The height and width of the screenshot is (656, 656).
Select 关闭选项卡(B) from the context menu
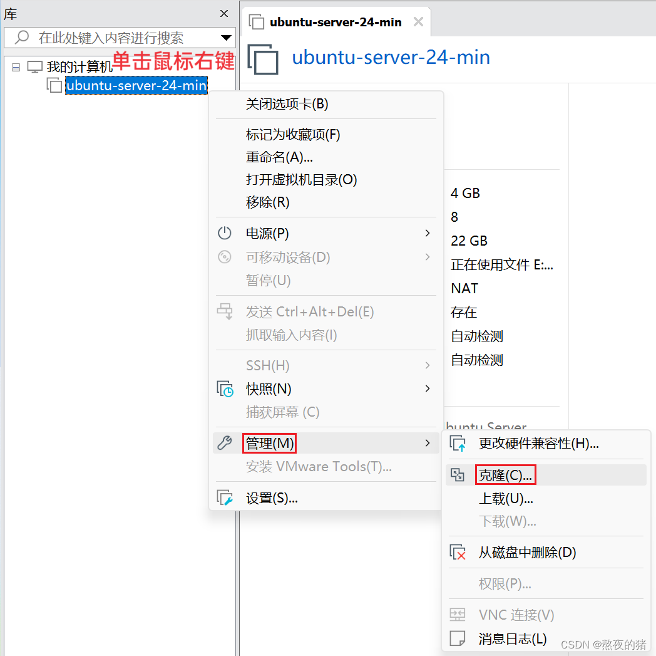coord(326,104)
